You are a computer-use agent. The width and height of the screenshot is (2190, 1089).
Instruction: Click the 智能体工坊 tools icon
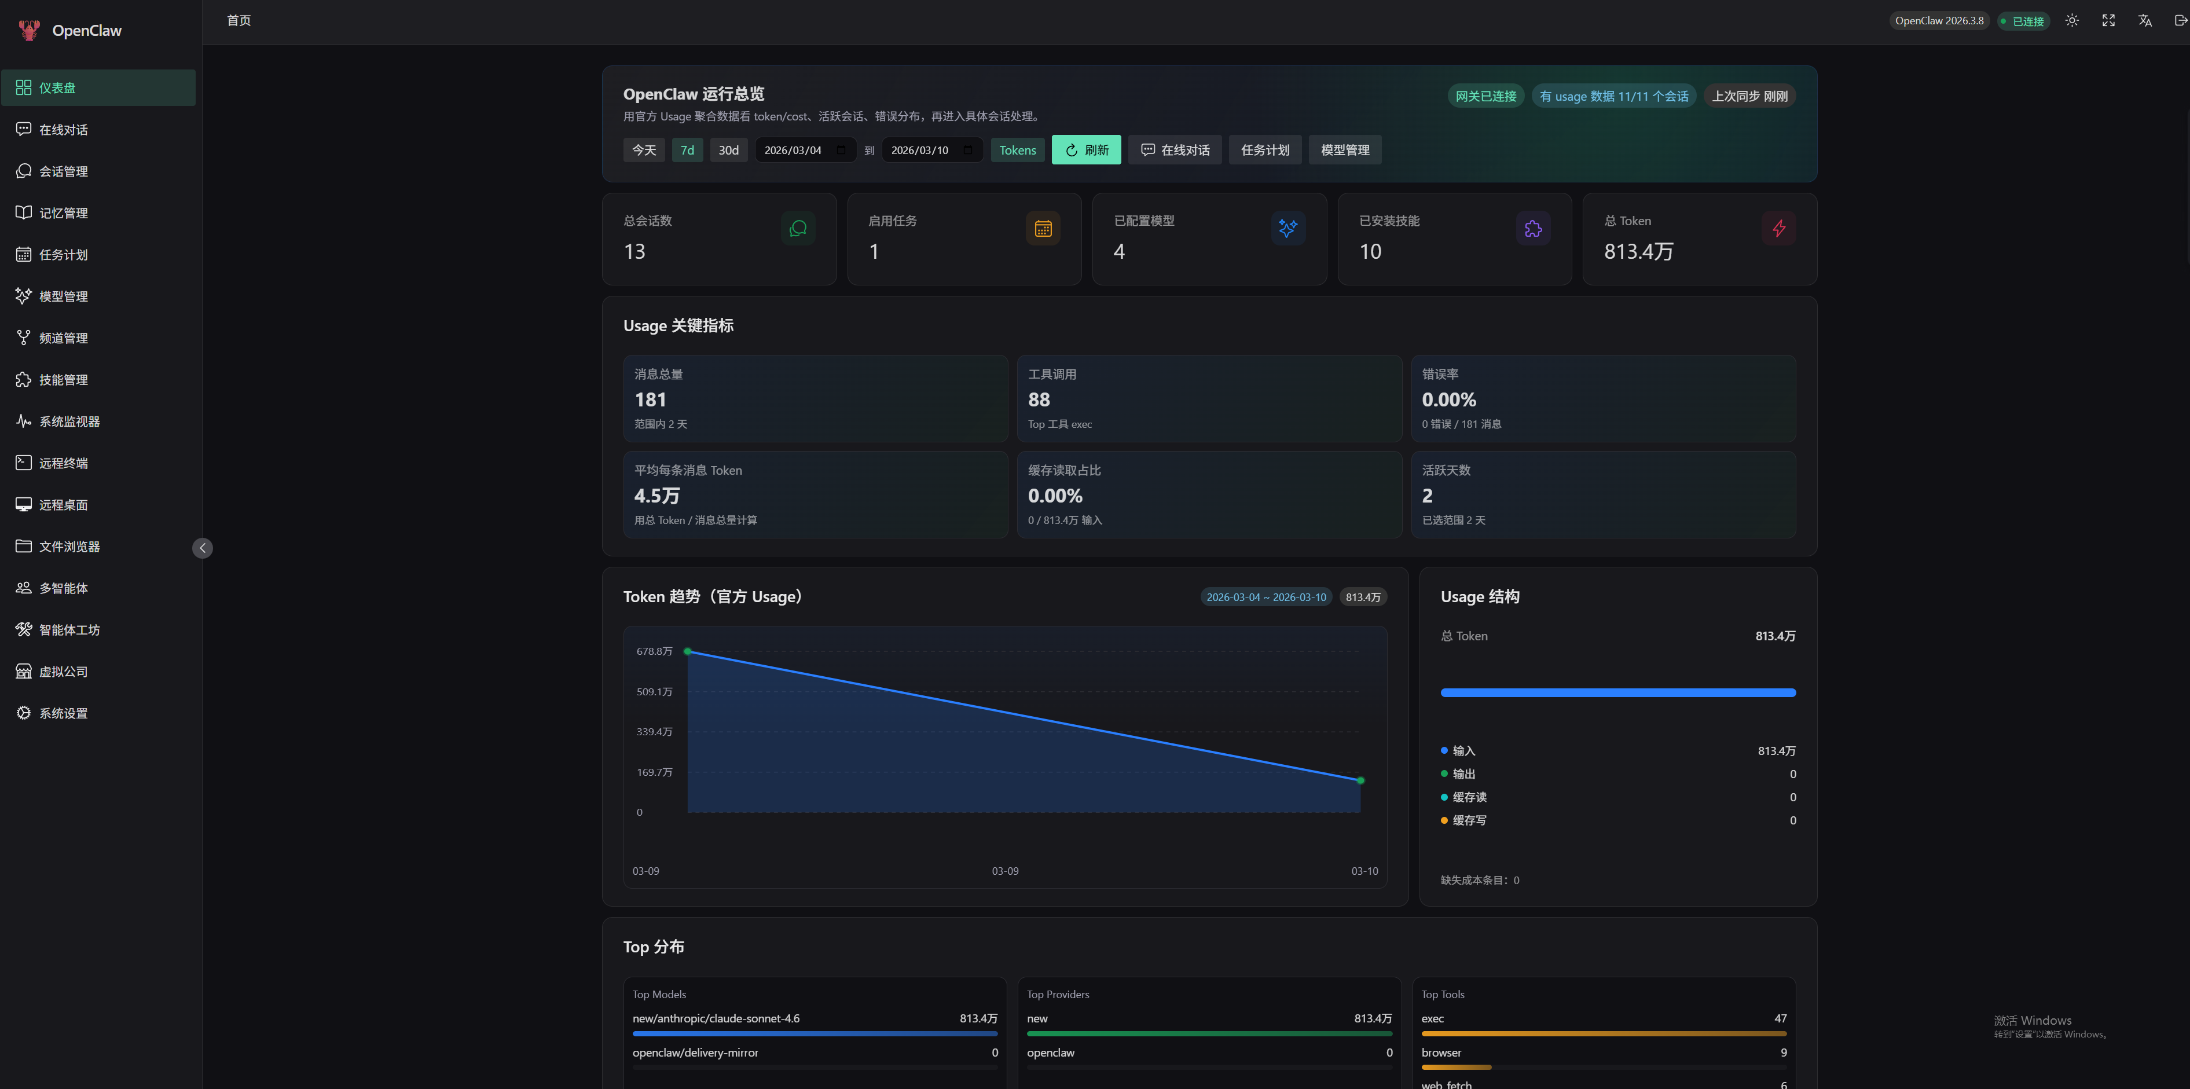(x=24, y=629)
